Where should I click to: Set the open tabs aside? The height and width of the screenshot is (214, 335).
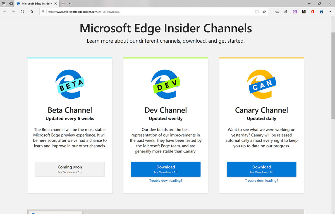click(11, 4)
